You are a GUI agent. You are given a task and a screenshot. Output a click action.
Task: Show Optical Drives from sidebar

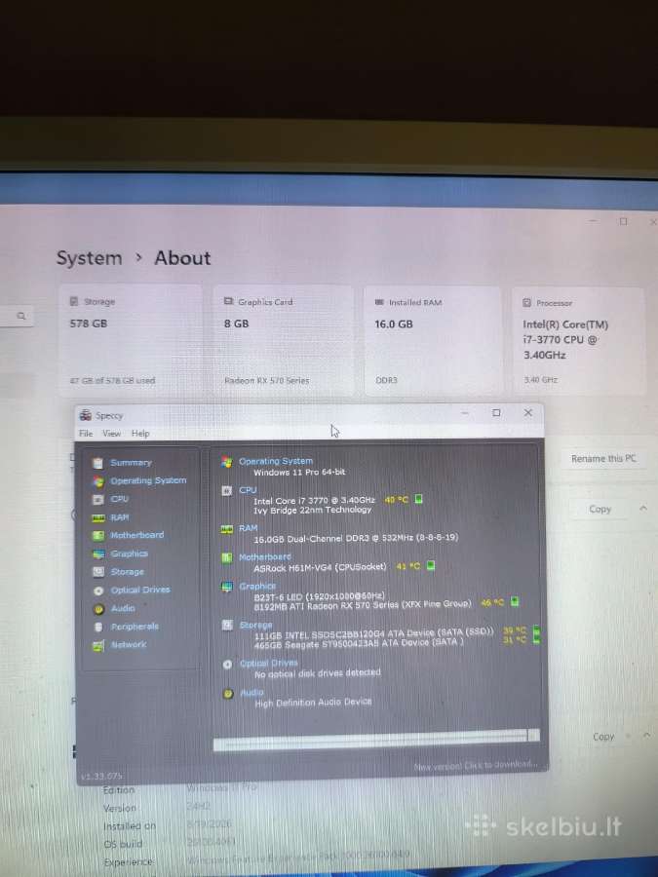(139, 591)
